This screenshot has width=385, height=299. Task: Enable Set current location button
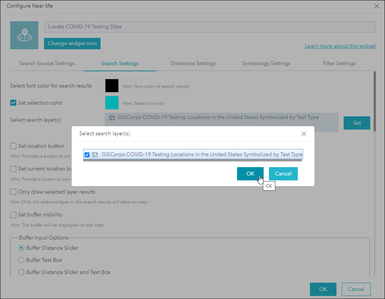tap(14, 169)
